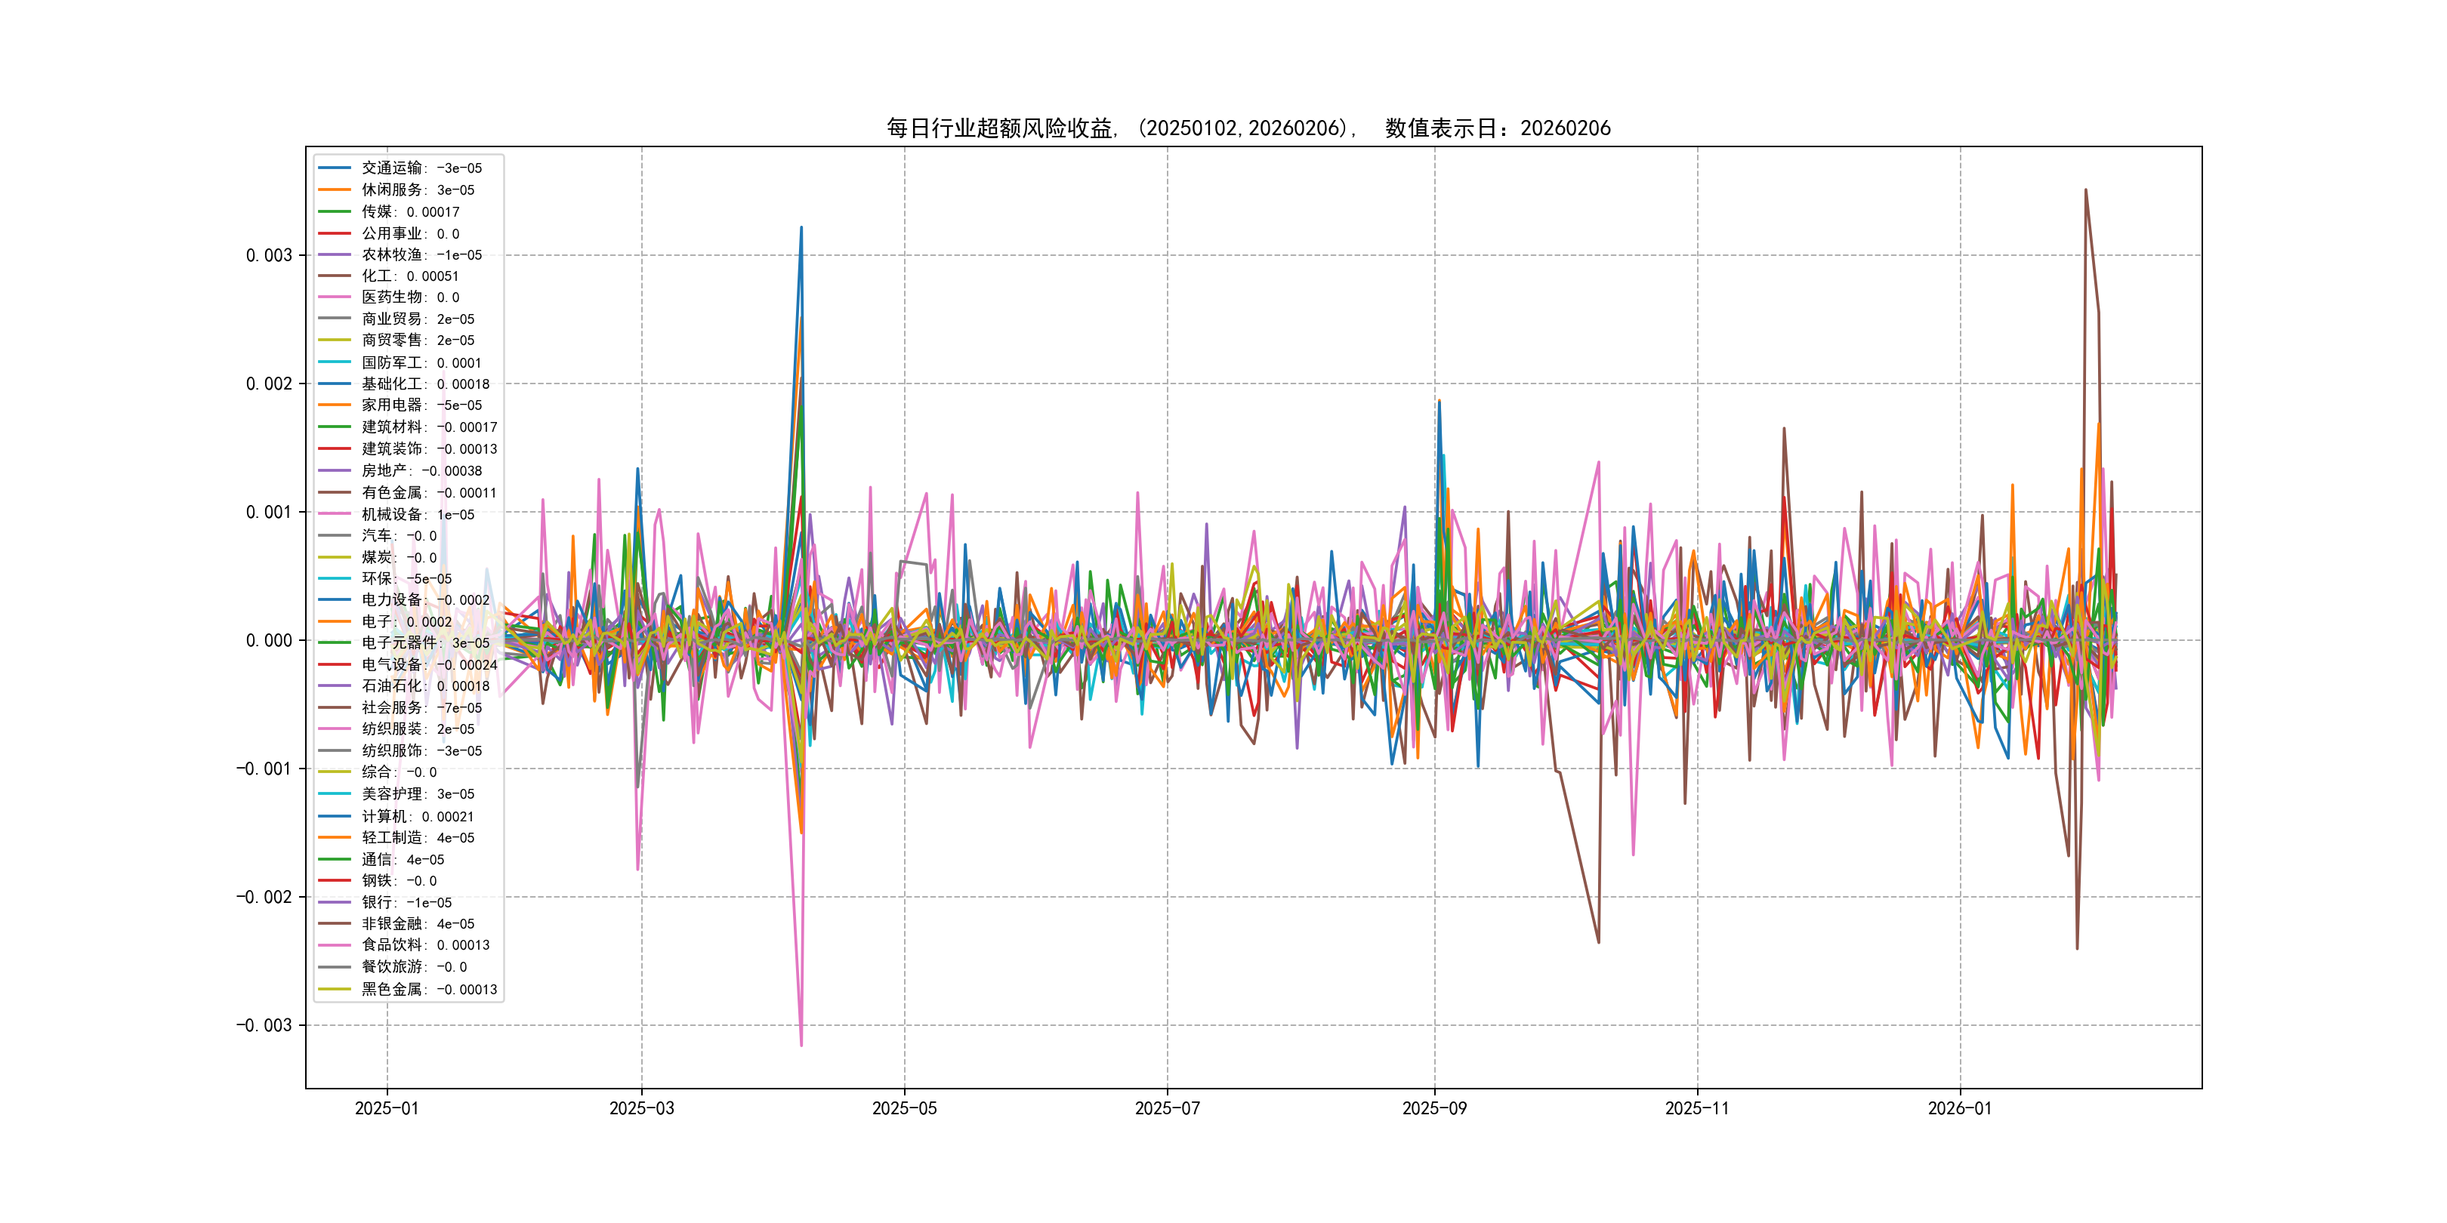Screen dimensions: 2447x1223
Task: Click the 2026-01 x-axis tick label
Action: point(1960,1109)
